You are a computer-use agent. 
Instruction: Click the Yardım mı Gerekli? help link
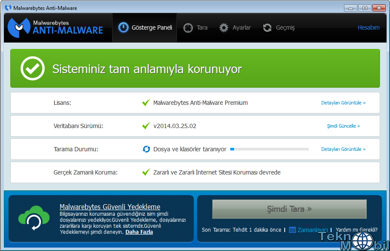coord(356,230)
